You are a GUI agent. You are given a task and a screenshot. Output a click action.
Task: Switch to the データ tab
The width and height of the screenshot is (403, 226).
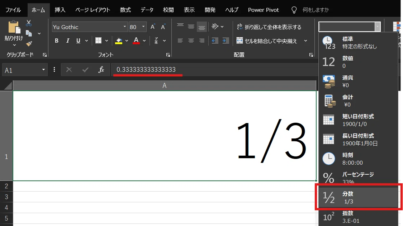click(147, 10)
